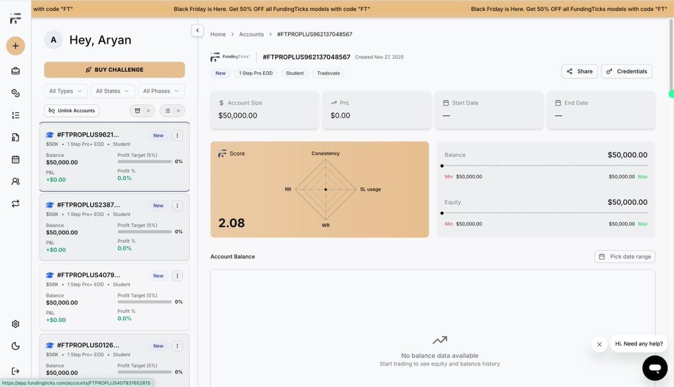The height and width of the screenshot is (387, 674).
Task: Click the FundingTicks logo in the sidebar
Action: pyautogui.click(x=15, y=18)
